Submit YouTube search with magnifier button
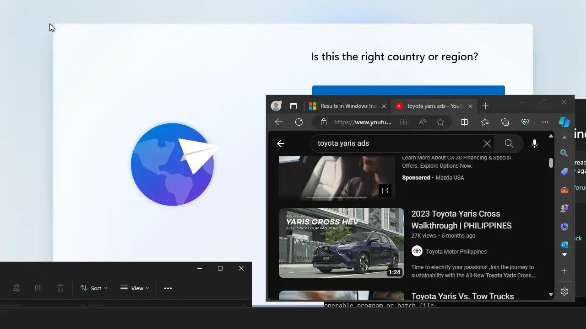Screen dimensions: 586x329 pos(509,143)
